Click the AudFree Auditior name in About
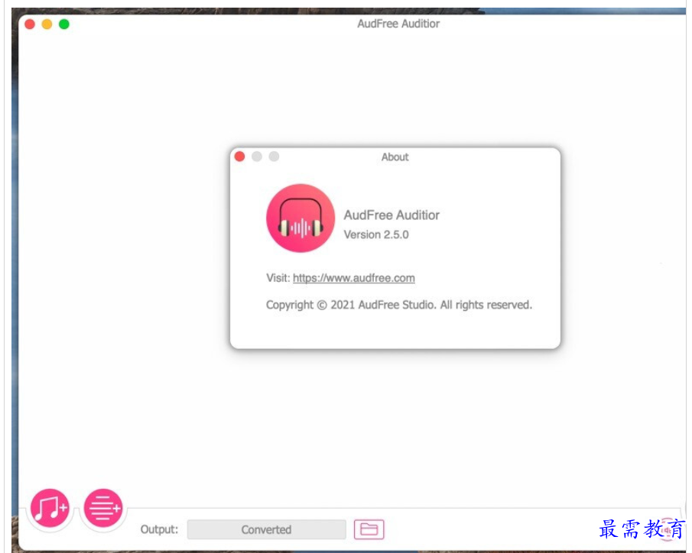The image size is (692, 553). [x=391, y=215]
